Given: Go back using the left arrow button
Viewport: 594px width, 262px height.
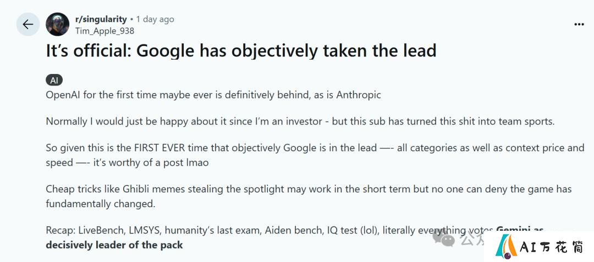Looking at the screenshot, I should click(28, 25).
